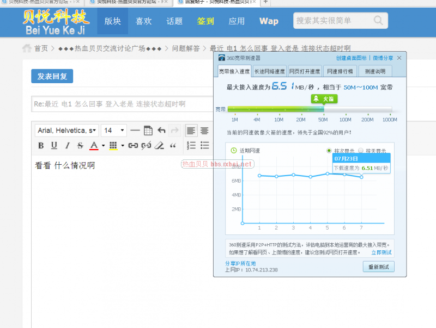436x328 pixels.
Task: Insert a blockquote
Action: [173, 146]
